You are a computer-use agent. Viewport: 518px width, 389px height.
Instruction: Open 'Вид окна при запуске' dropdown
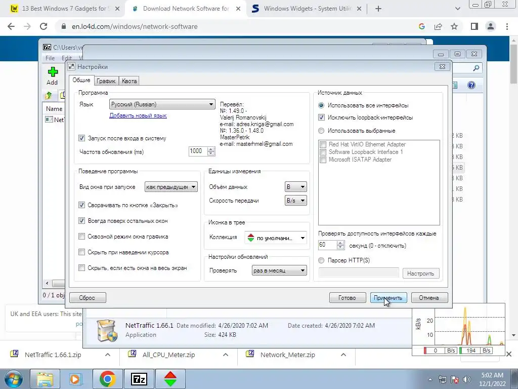pos(171,187)
